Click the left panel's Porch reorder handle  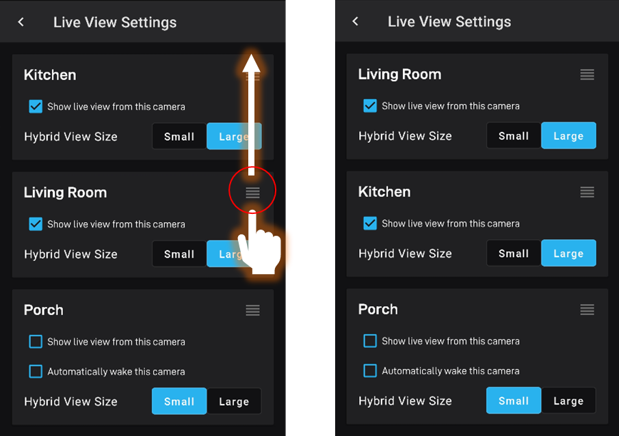(x=252, y=310)
